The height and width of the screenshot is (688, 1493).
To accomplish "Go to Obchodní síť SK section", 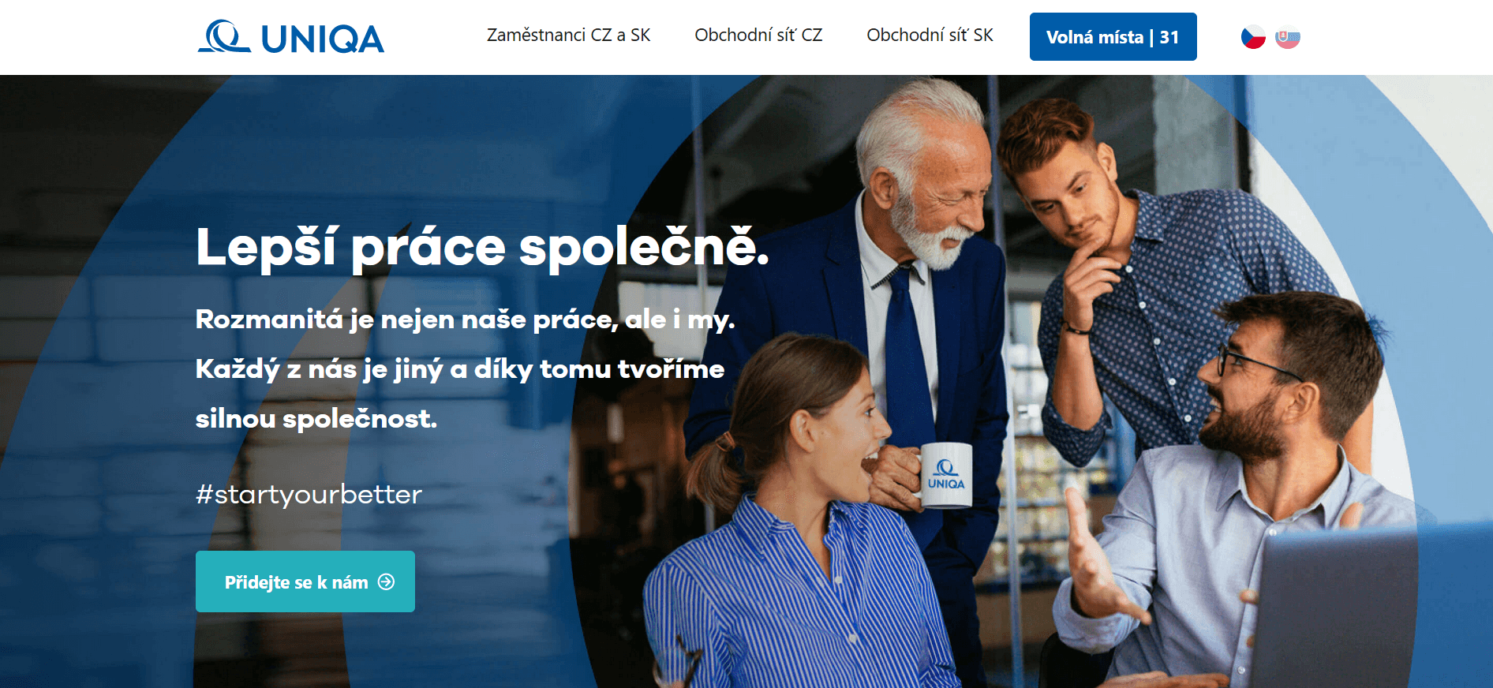I will pos(930,36).
